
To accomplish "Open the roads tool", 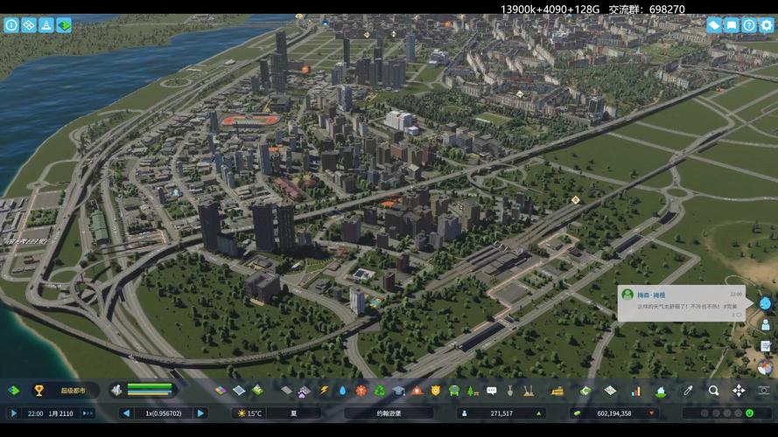I will pyautogui.click(x=286, y=391).
